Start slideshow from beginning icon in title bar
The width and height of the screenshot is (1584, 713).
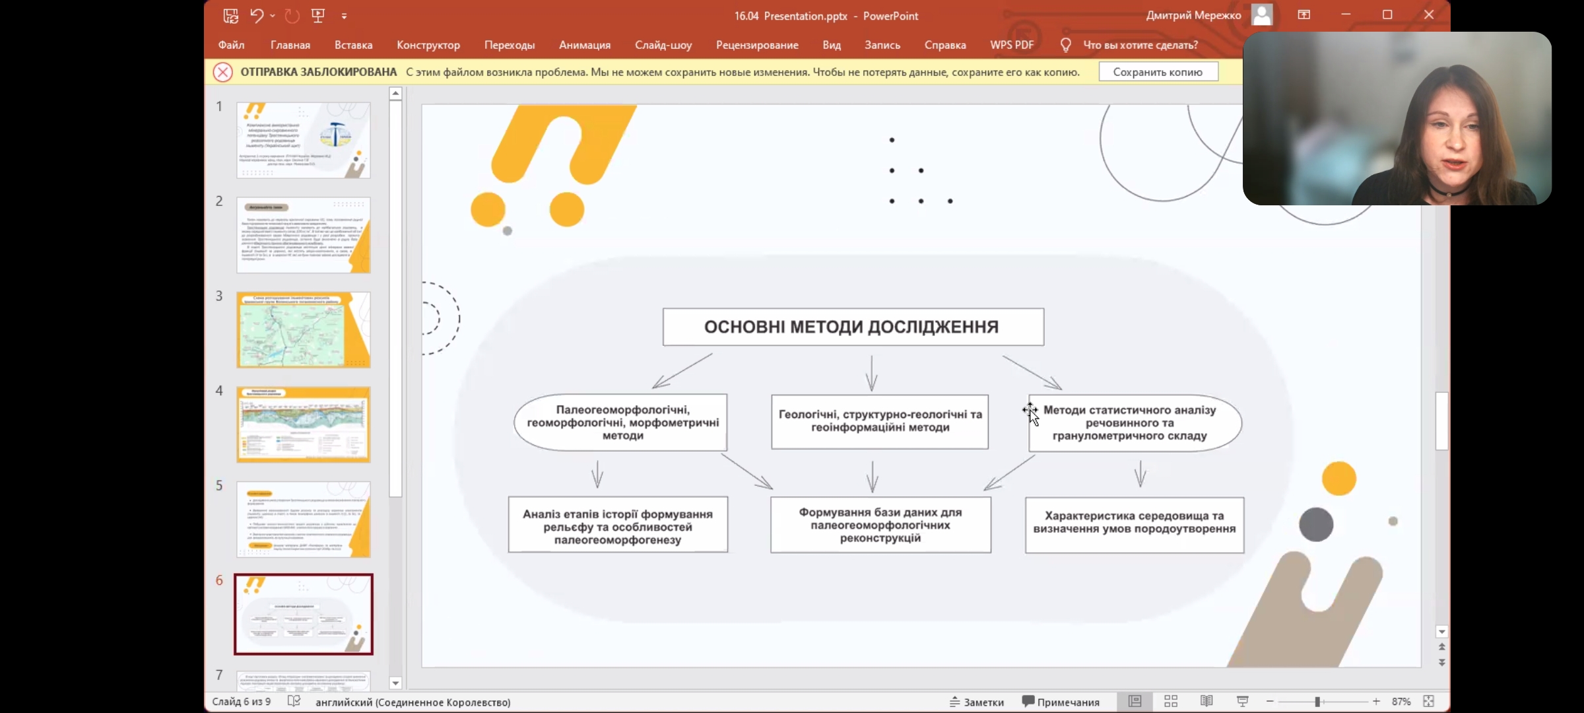pyautogui.click(x=318, y=16)
